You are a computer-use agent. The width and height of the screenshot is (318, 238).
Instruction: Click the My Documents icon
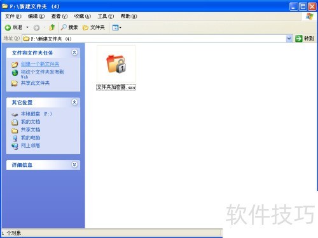point(15,122)
